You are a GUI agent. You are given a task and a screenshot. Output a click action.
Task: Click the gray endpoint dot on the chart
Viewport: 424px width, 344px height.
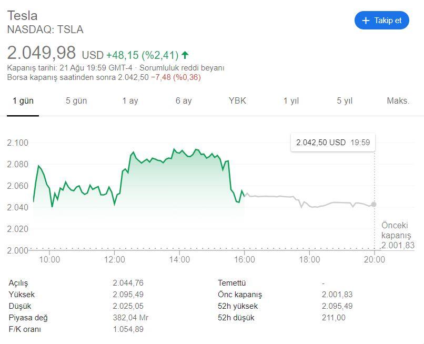pos(374,204)
